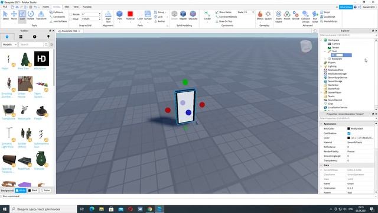378x213 pixels.
Task: Insert a new Script
Action: [325, 12]
